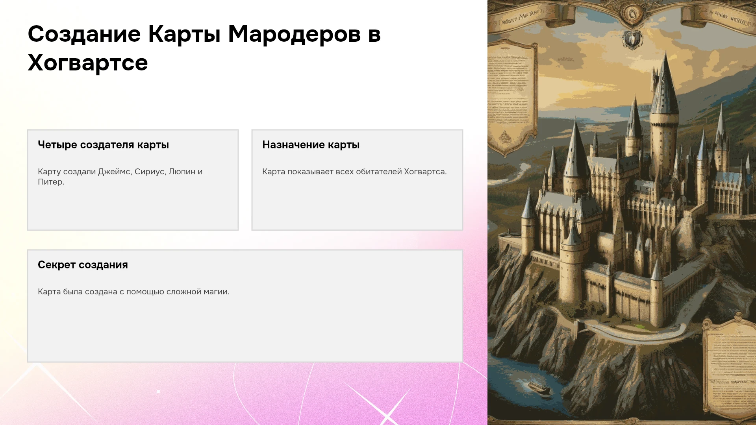Click the shield emblem at top of illustration
756x425 pixels.
(633, 40)
